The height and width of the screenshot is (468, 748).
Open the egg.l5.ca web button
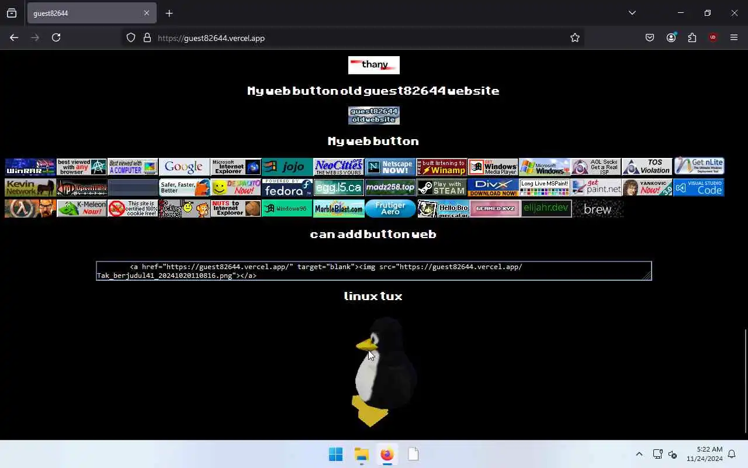338,188
